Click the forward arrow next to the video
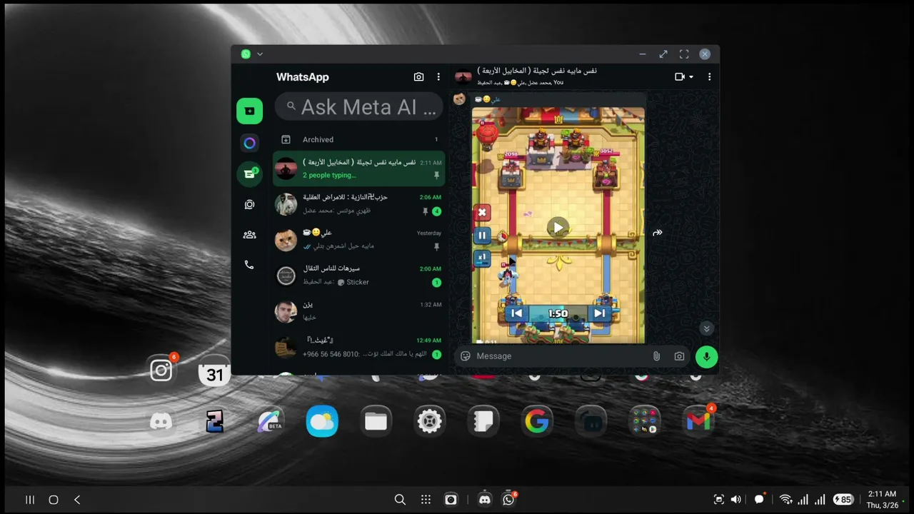This screenshot has width=914, height=514. click(658, 232)
